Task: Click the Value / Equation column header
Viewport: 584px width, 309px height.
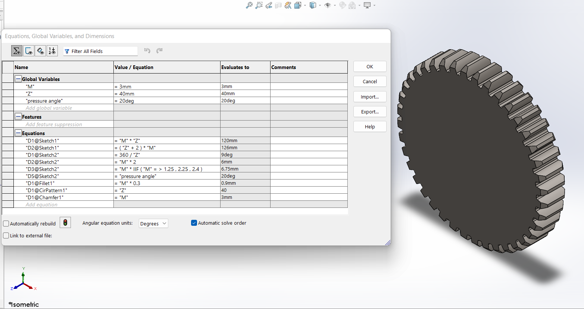Action: (x=167, y=67)
